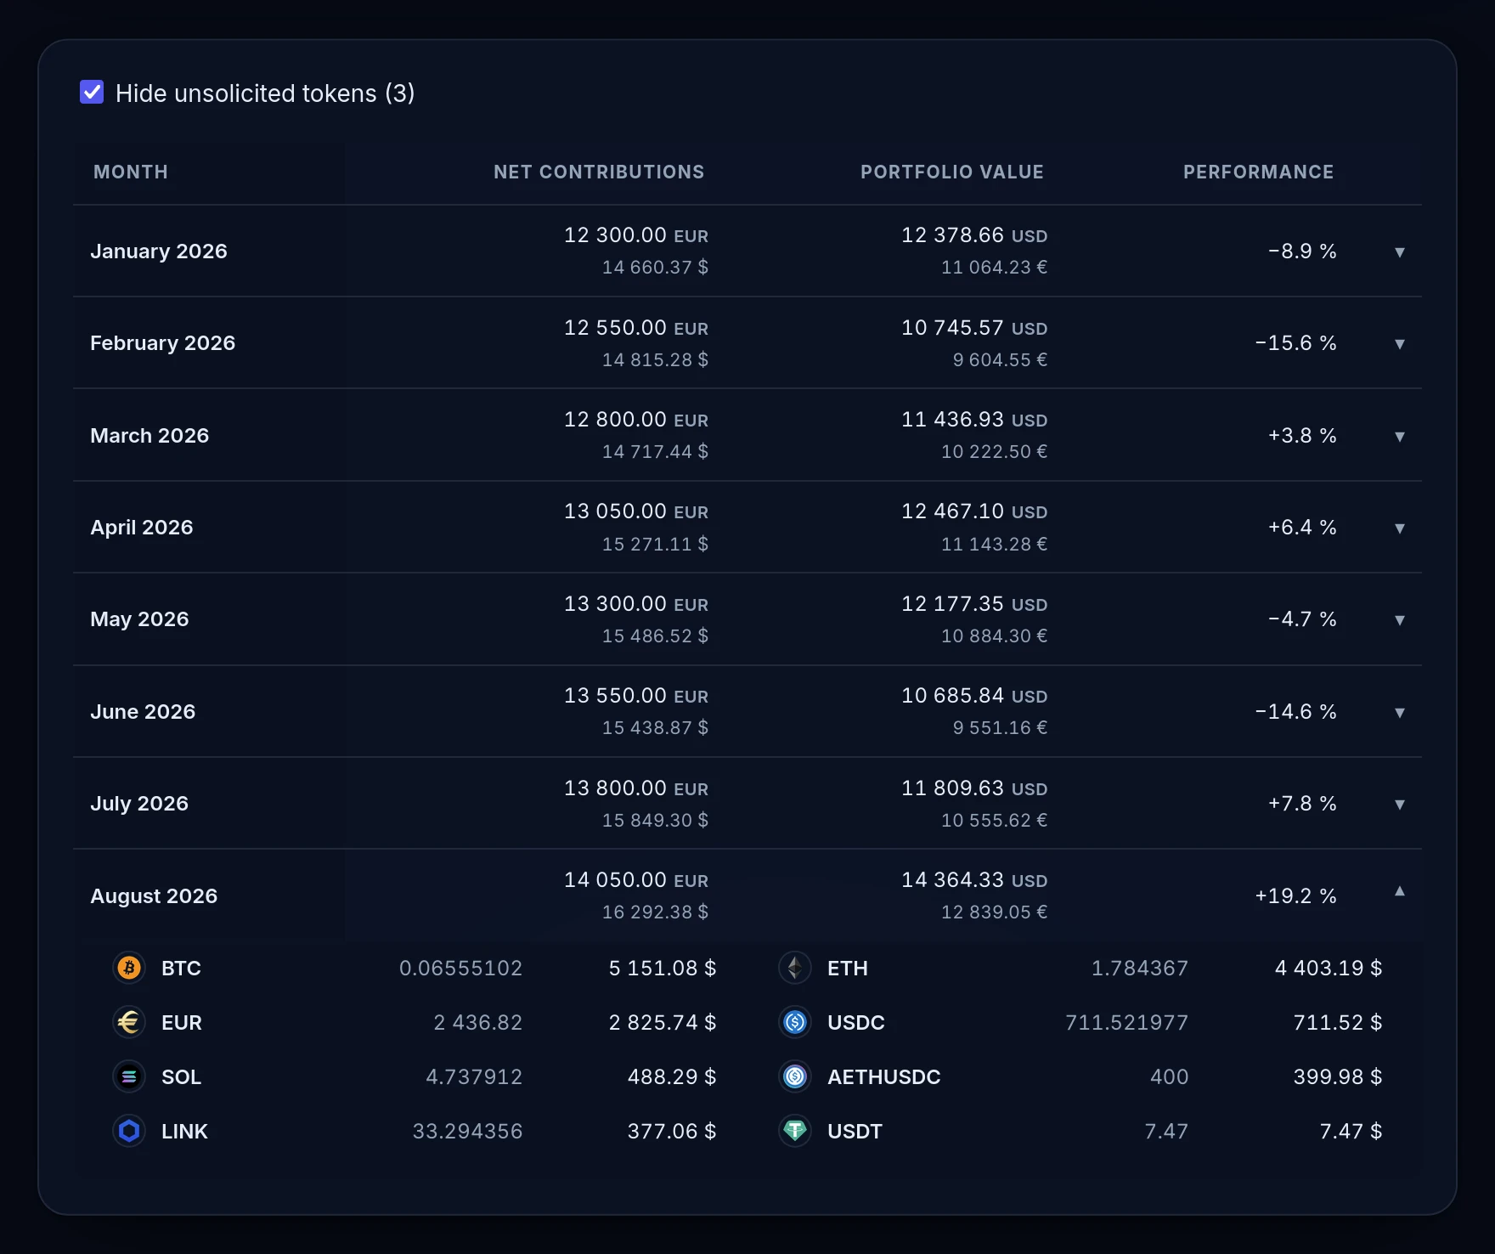The height and width of the screenshot is (1254, 1495).
Task: Click the 12 800.00 EUR contribution value
Action: [x=636, y=420]
